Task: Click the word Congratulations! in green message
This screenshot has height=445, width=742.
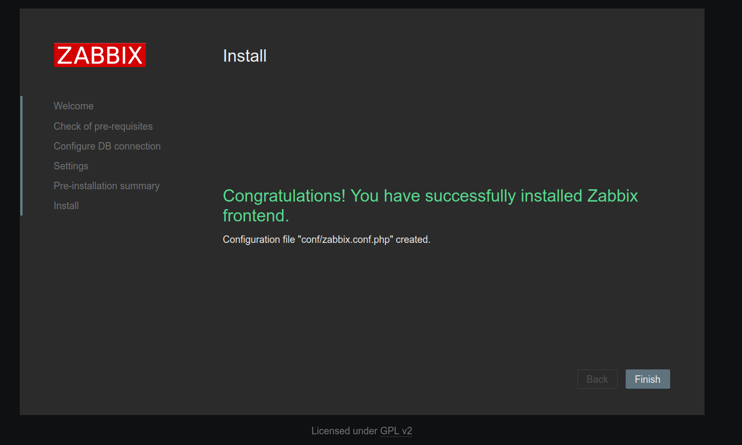Action: click(x=284, y=196)
